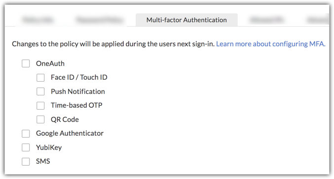
Task: Switch to the Multi-factor Authentication tab
Action: tap(186, 20)
